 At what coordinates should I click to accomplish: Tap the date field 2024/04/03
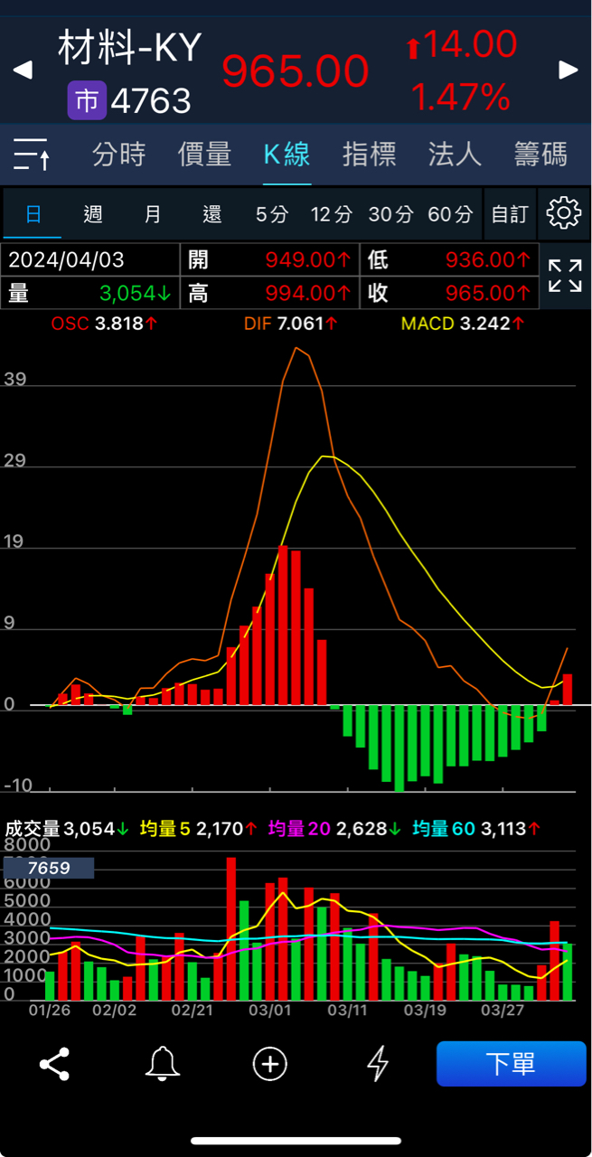tap(67, 260)
